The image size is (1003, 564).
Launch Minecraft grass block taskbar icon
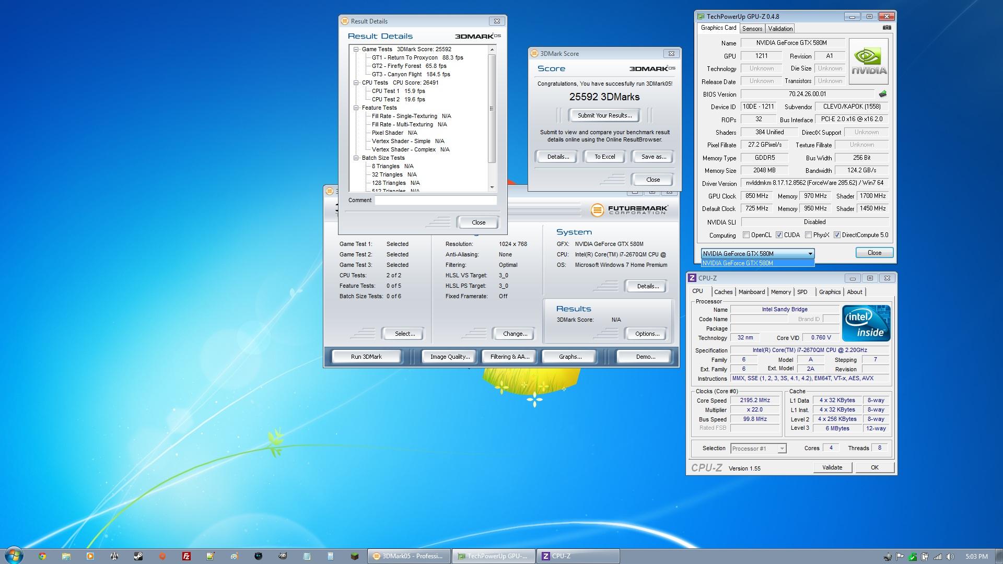pos(355,556)
